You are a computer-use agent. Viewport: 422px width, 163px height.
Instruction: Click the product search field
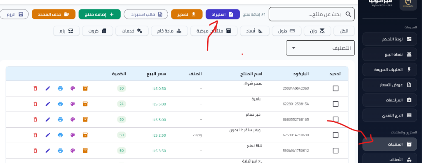tap(312, 14)
